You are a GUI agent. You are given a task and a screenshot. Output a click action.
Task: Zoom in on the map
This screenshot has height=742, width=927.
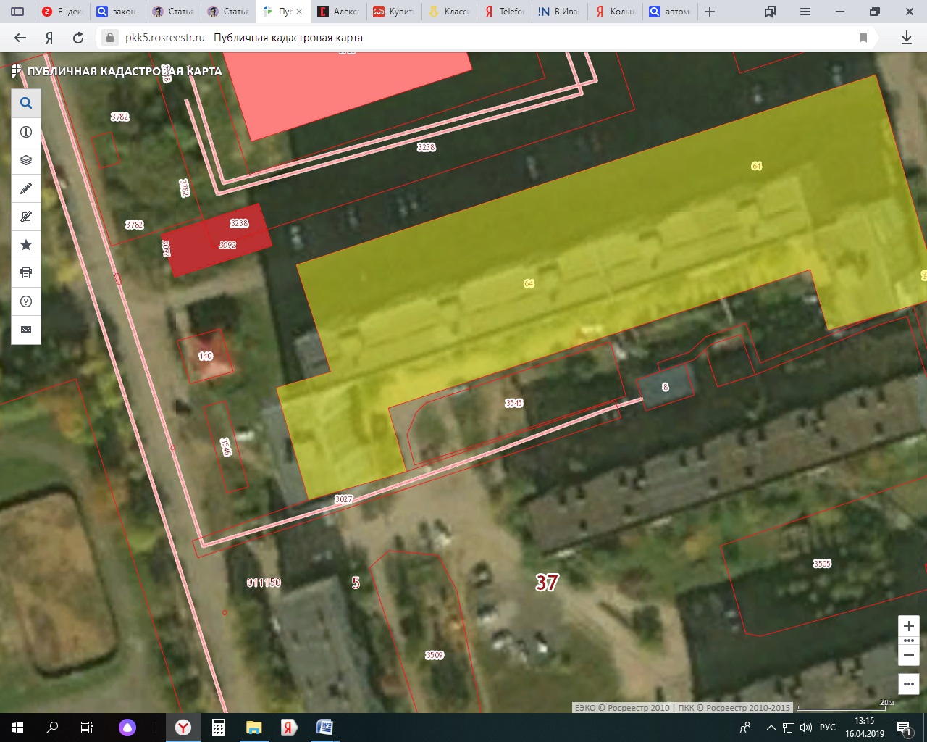tap(909, 626)
